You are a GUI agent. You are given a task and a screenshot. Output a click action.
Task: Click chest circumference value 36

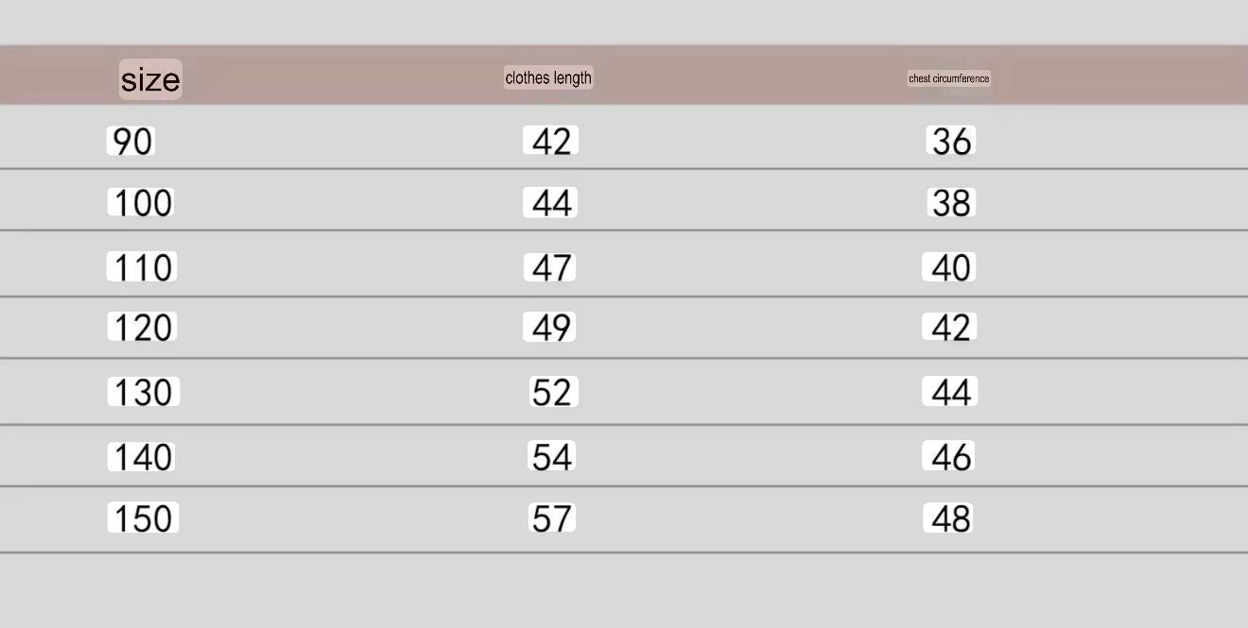(x=951, y=142)
